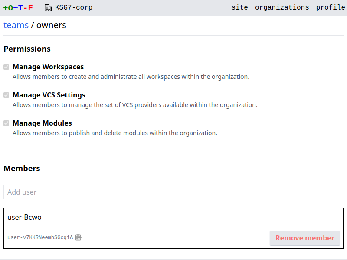The height and width of the screenshot is (260, 347).
Task: Click the user-v7KKRNeemhSGcqiA ID text
Action: (x=40, y=237)
